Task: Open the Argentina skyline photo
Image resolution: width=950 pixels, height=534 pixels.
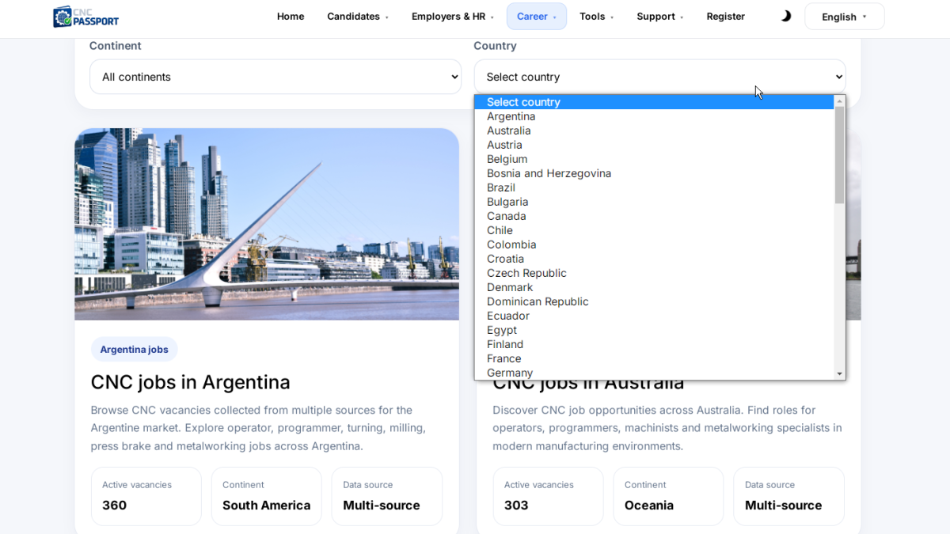Action: point(267,224)
